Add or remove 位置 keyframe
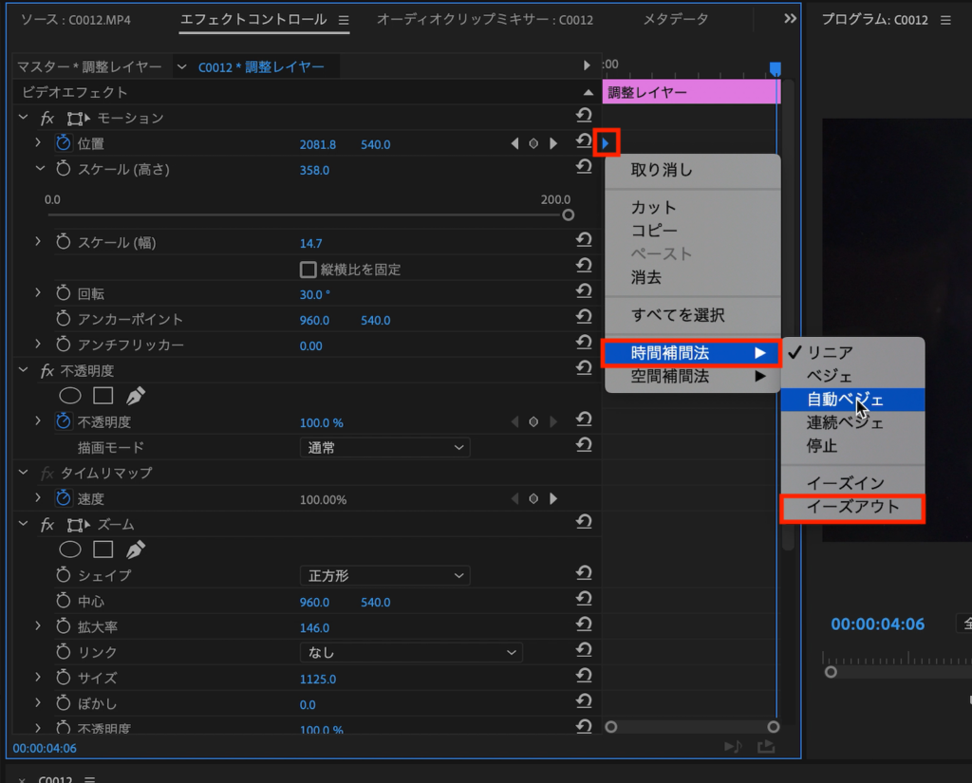Viewport: 972px width, 783px height. [x=533, y=144]
